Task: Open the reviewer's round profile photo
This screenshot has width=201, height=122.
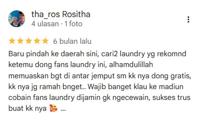Action: point(17,19)
